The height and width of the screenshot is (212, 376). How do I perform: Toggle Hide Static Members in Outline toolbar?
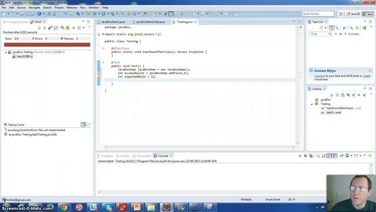354,95
